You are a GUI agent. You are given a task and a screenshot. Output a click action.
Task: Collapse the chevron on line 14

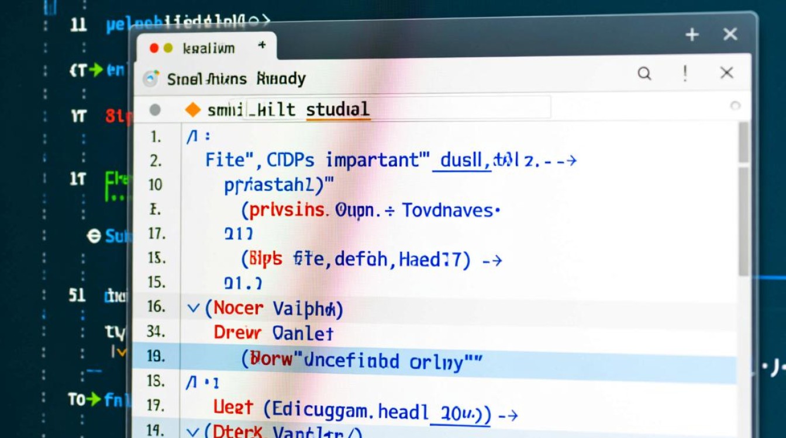click(x=192, y=433)
